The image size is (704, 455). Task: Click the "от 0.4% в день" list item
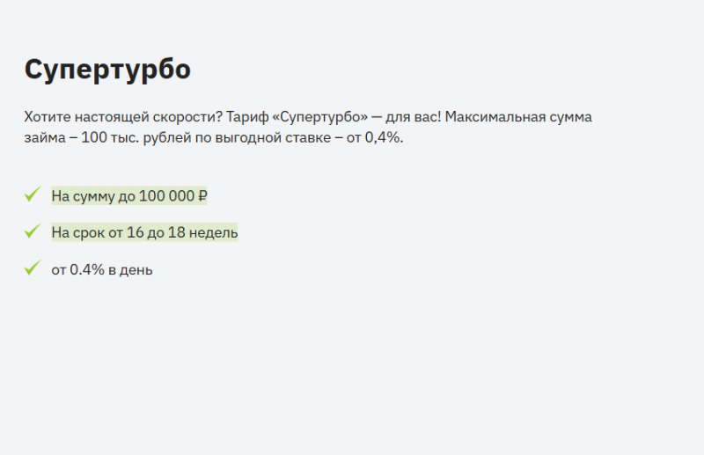(102, 270)
